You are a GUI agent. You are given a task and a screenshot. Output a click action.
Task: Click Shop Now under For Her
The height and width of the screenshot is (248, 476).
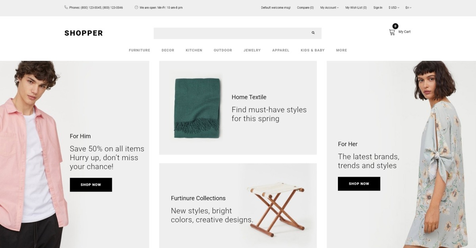click(x=359, y=184)
